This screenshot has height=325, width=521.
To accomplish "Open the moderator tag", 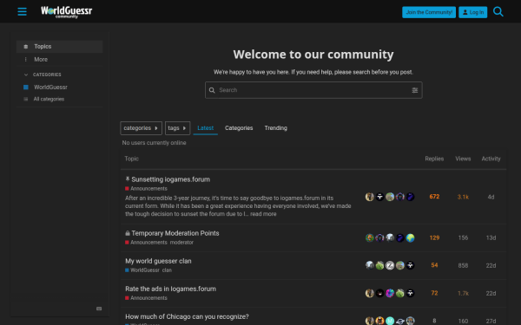I will [x=181, y=243].
